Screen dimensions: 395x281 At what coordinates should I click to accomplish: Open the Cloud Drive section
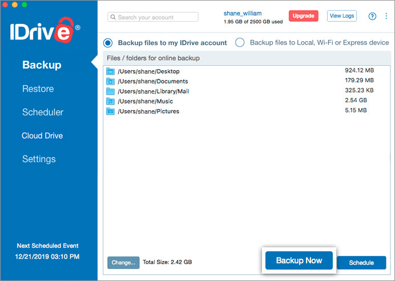(x=42, y=135)
